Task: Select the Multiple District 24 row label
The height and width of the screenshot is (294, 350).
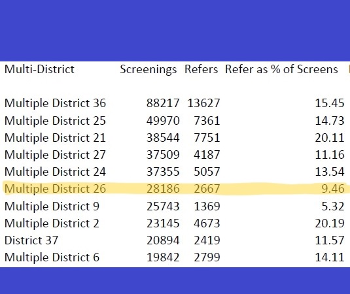Action: tap(55, 172)
